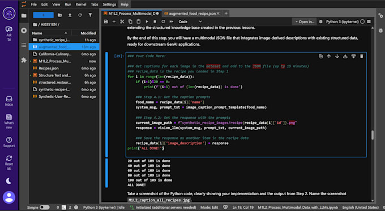
Task: Restart the kernel
Action: pyautogui.click(x=163, y=21)
